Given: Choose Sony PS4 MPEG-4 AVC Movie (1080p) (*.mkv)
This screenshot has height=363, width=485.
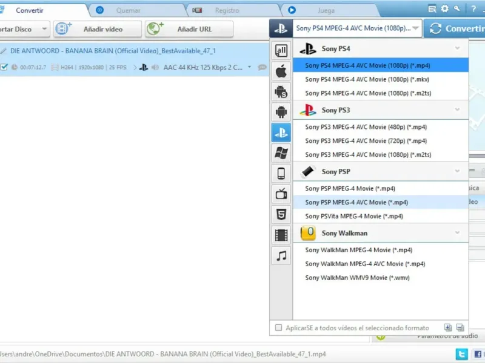Looking at the screenshot, I should pyautogui.click(x=381, y=79).
